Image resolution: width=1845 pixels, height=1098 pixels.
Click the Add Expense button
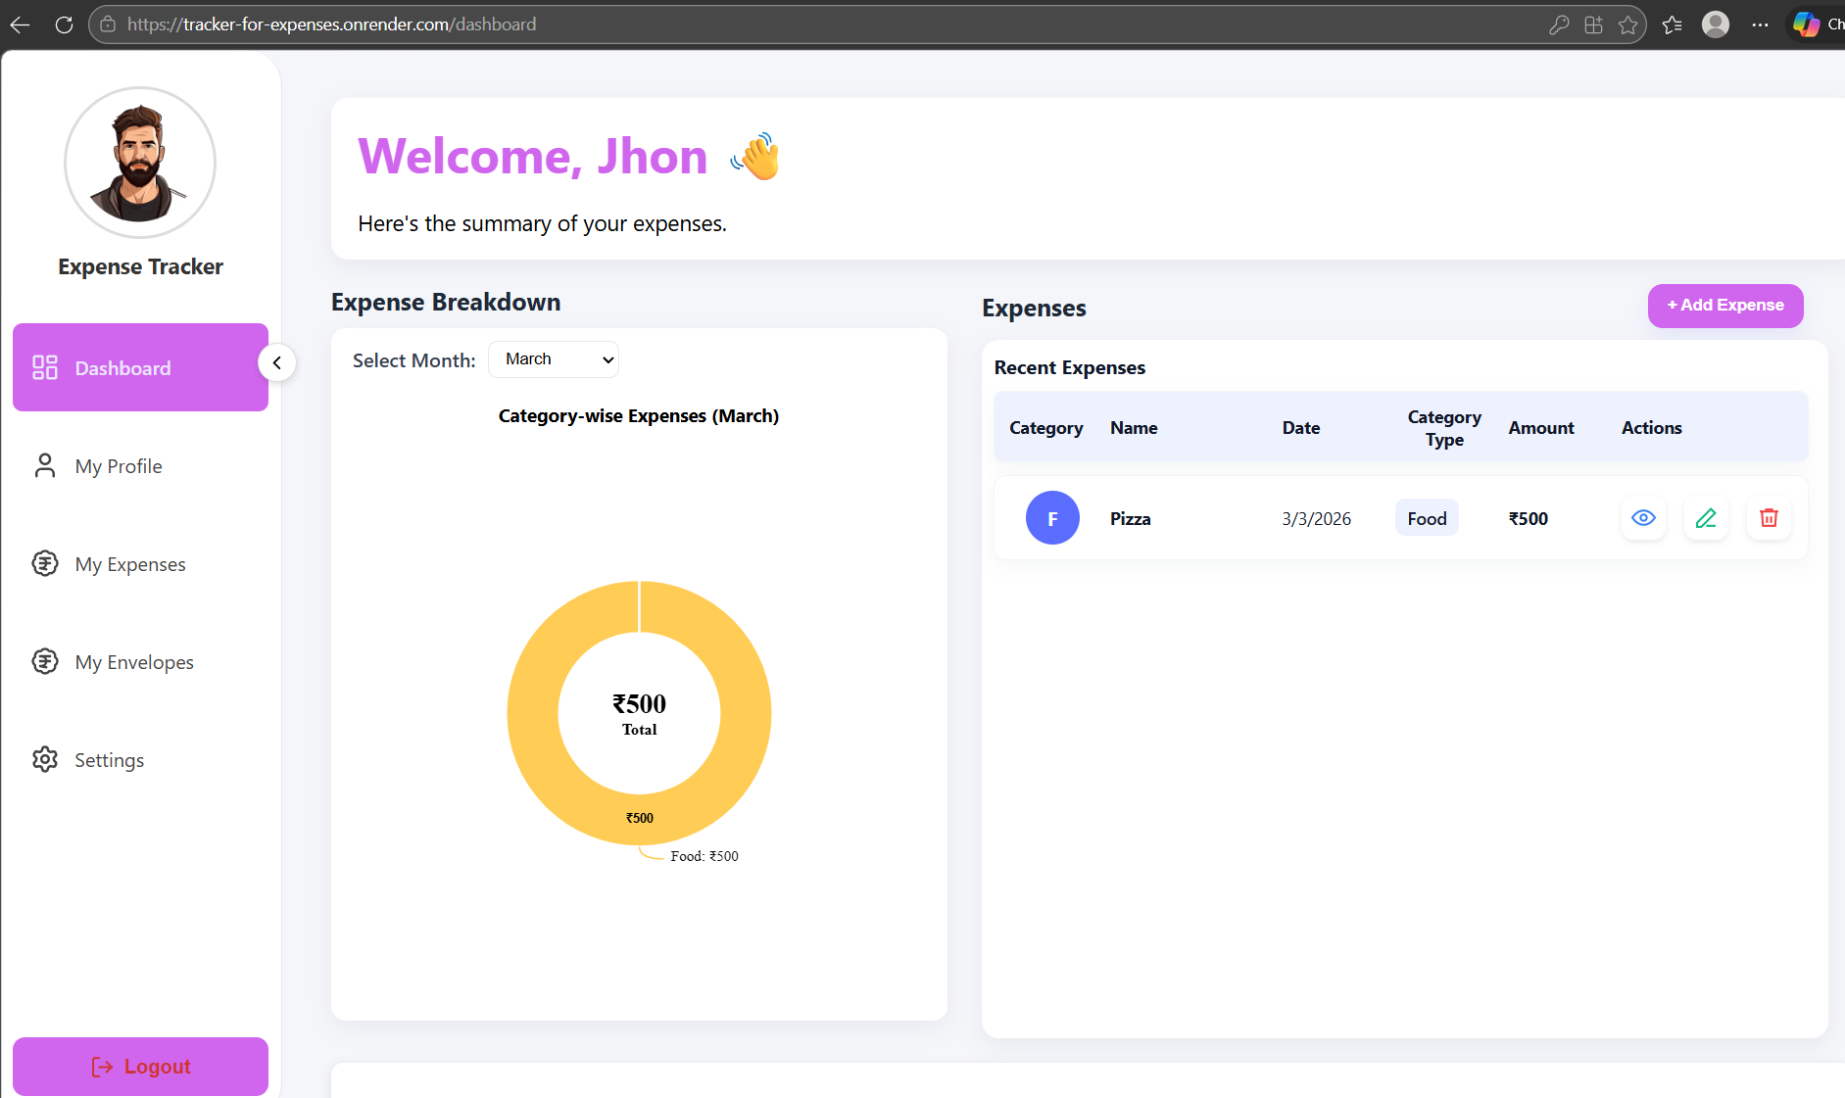click(1724, 306)
